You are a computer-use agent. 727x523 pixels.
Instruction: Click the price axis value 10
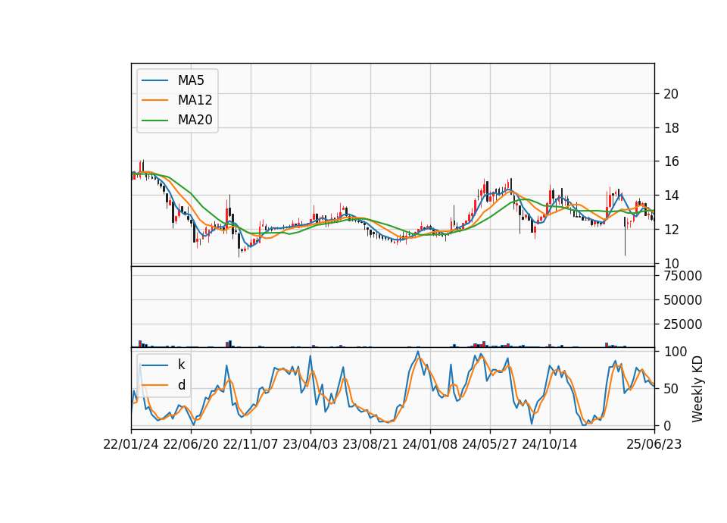[x=671, y=263]
